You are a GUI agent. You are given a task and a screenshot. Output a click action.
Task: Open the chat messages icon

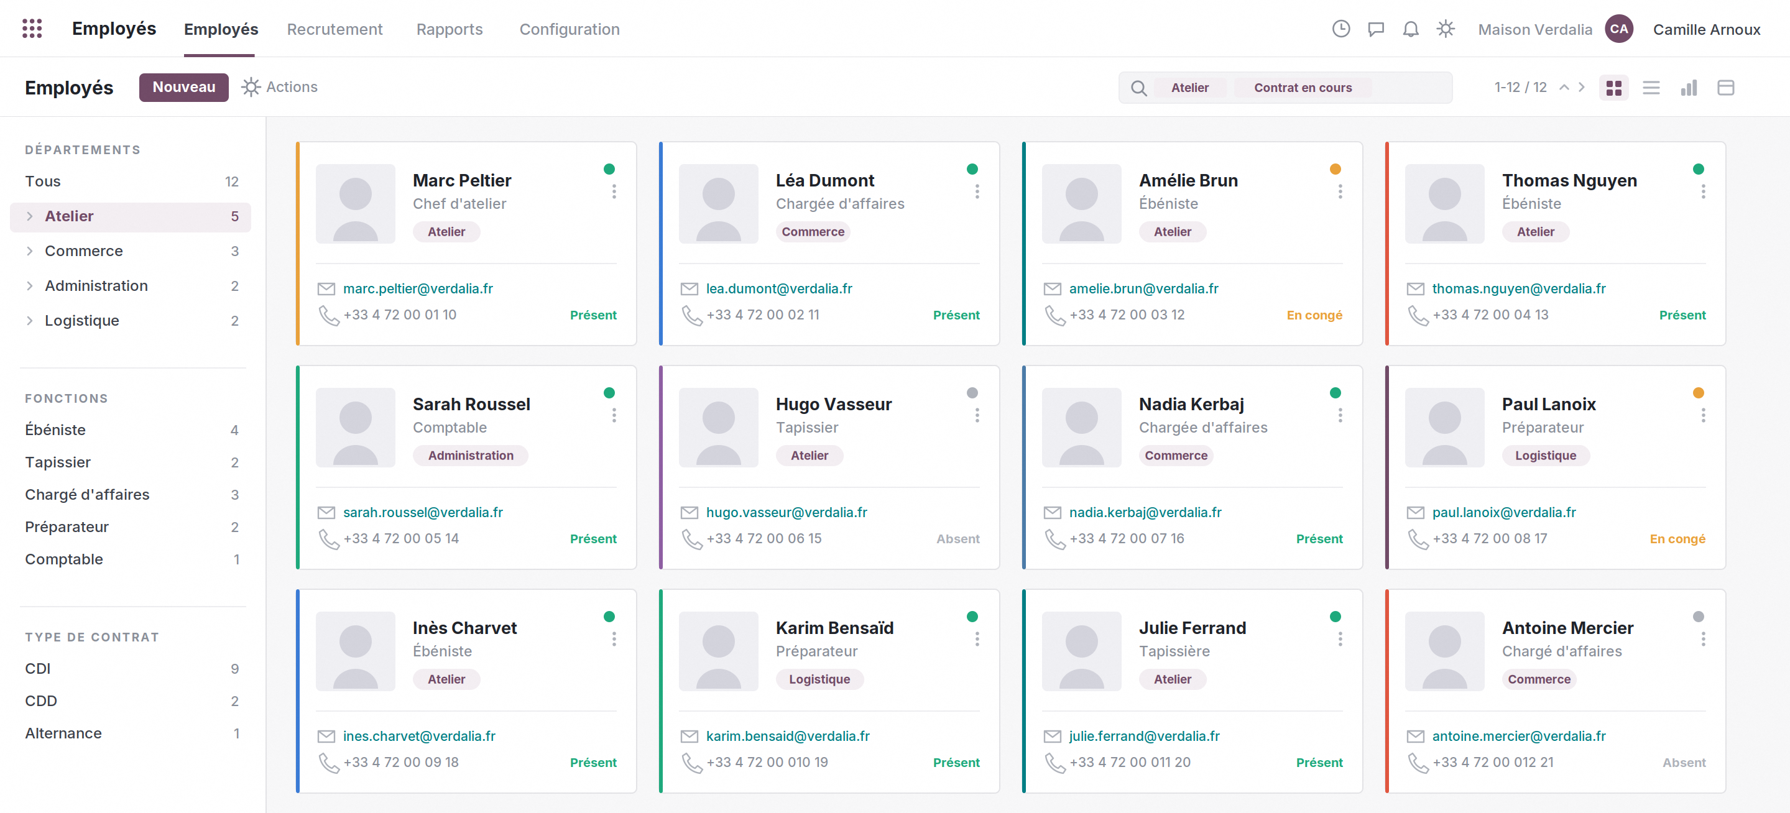1375,29
